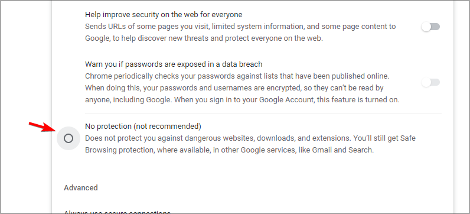470x214 pixels.
Task: Click the description starting with 'Sends URLs of some pages'
Action: coord(240,33)
